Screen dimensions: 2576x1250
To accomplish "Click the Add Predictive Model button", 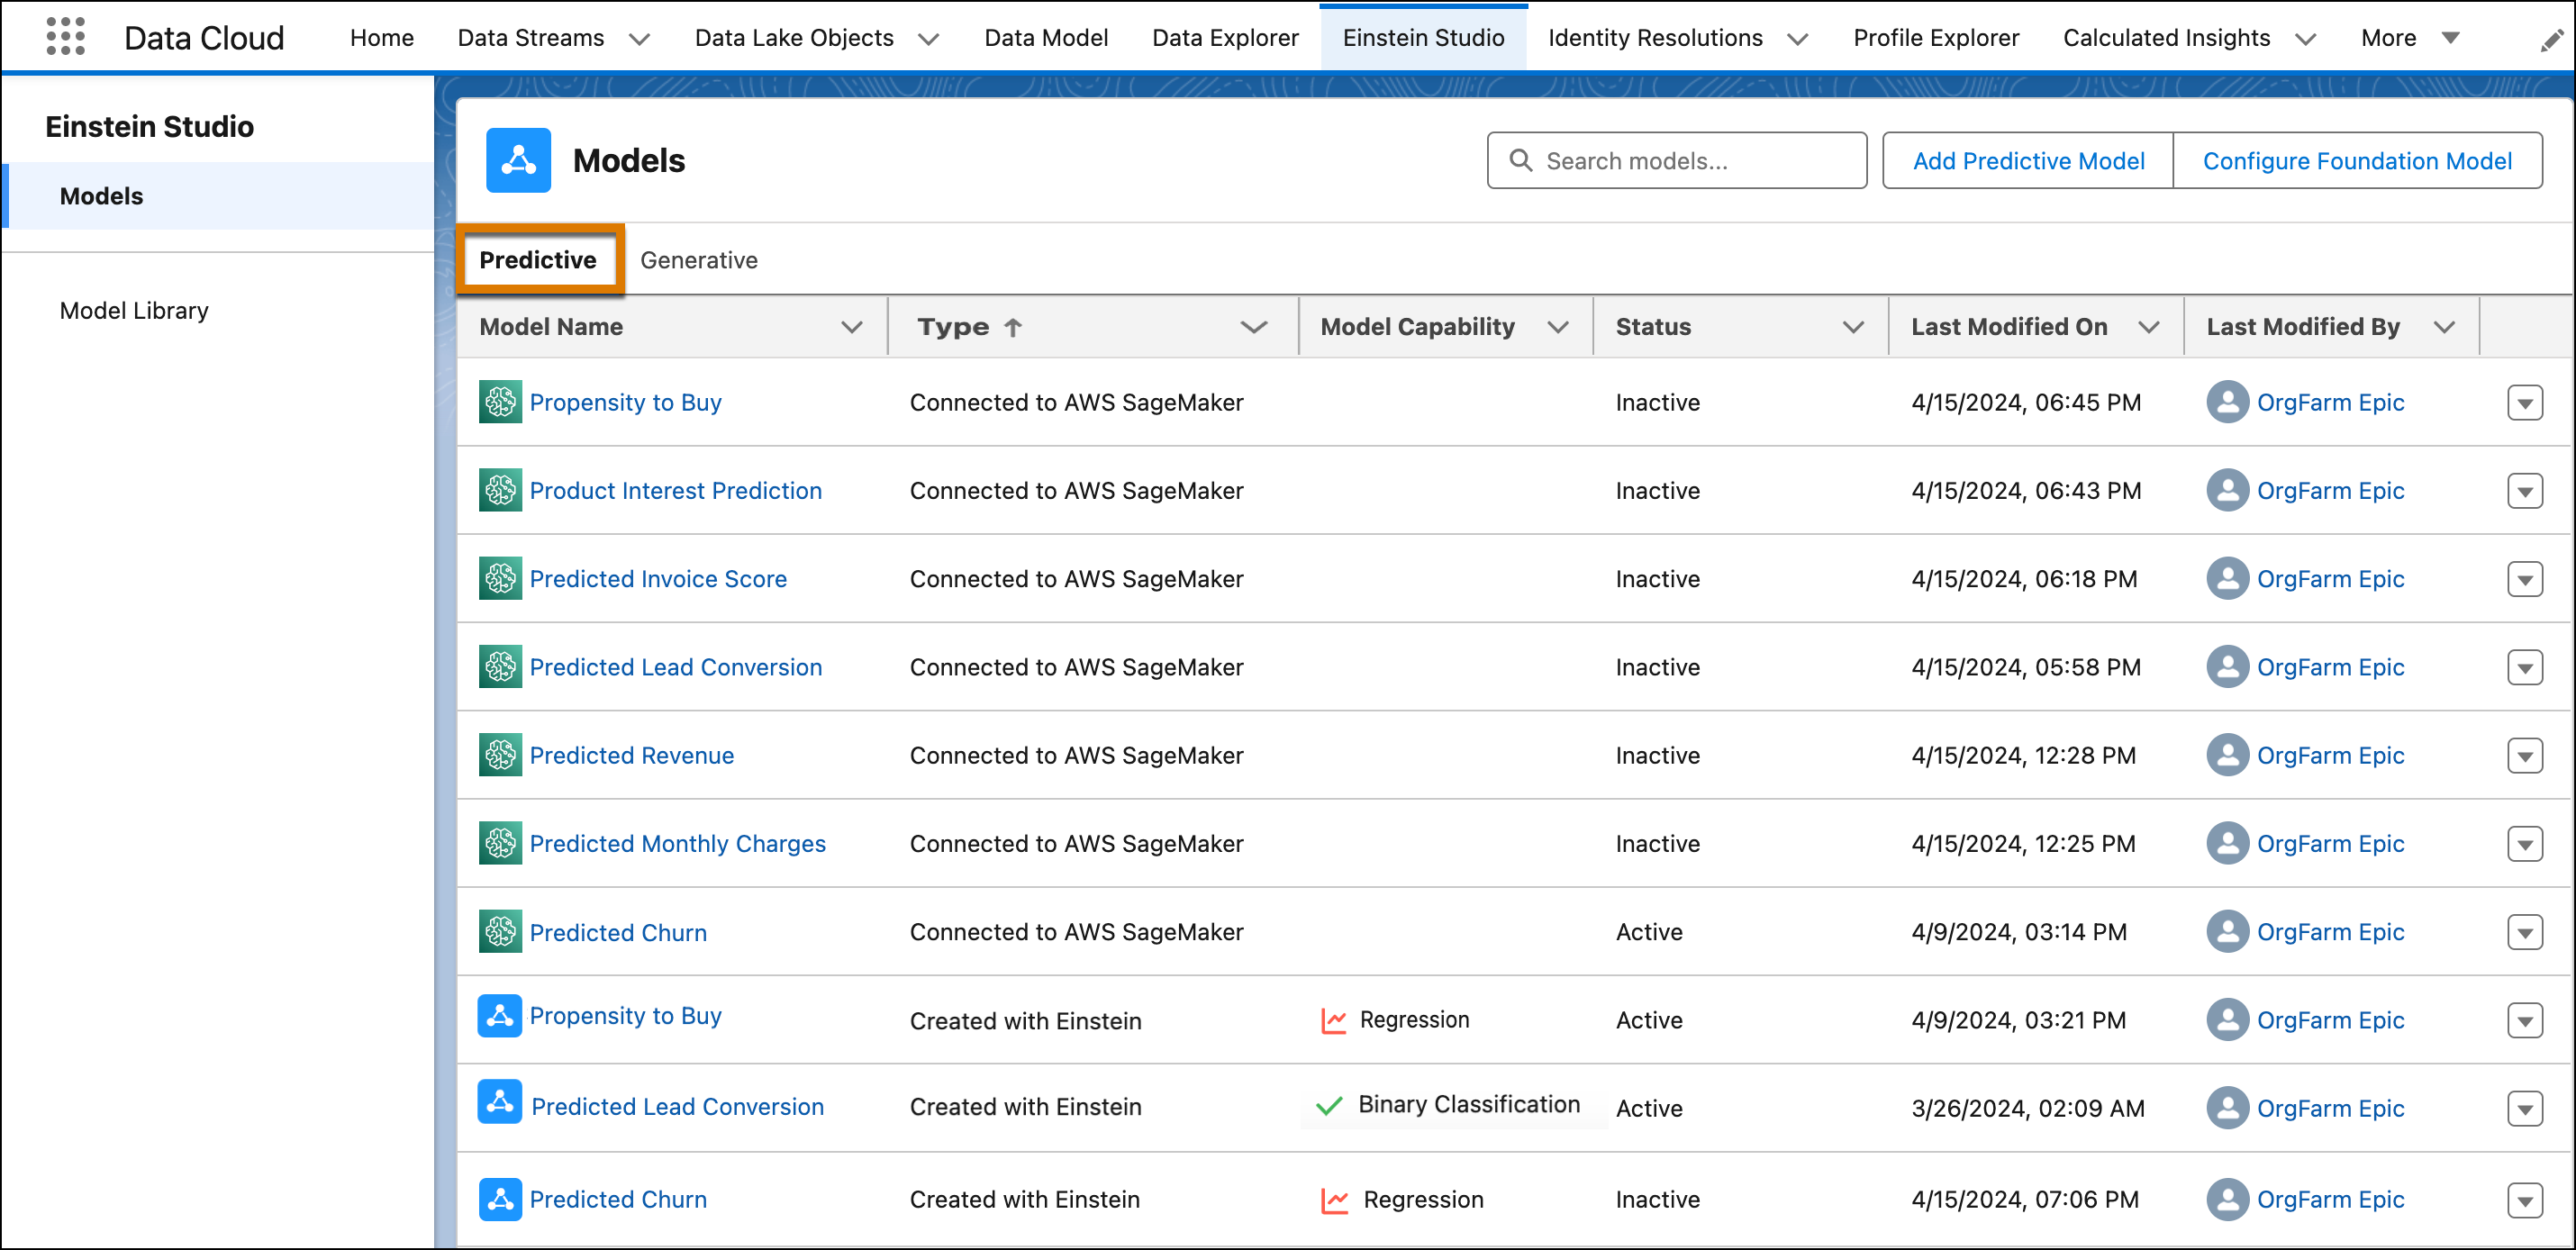I will pos(2028,161).
